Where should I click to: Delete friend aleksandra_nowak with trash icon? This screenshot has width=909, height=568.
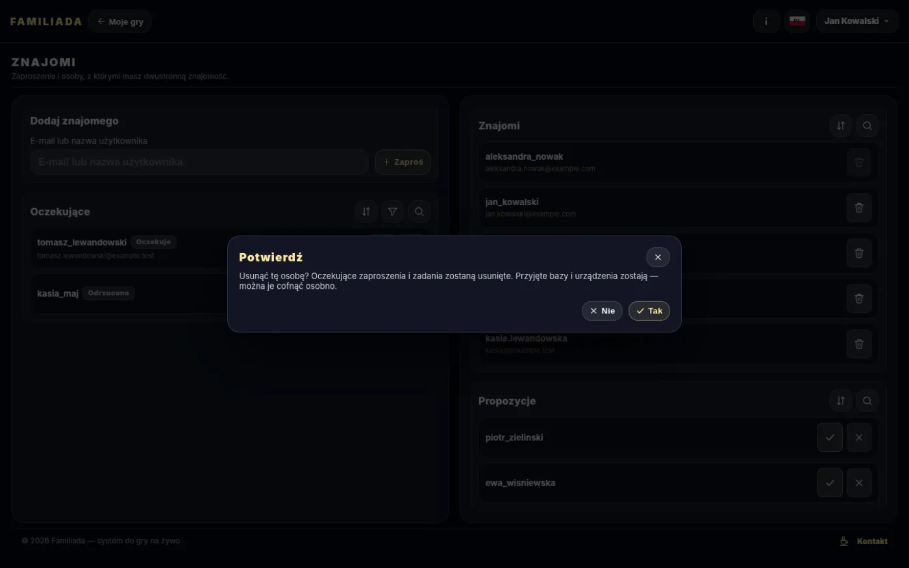(x=859, y=162)
